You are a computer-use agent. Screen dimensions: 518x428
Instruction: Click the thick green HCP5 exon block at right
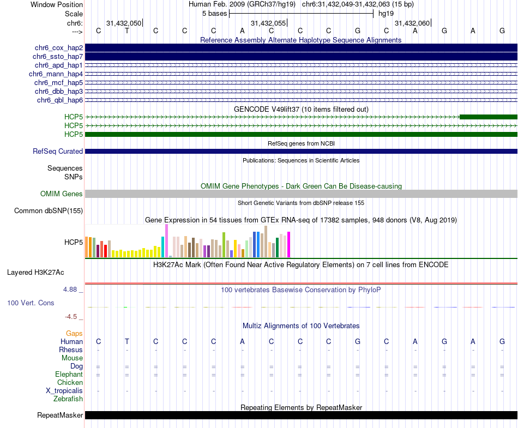pos(489,117)
